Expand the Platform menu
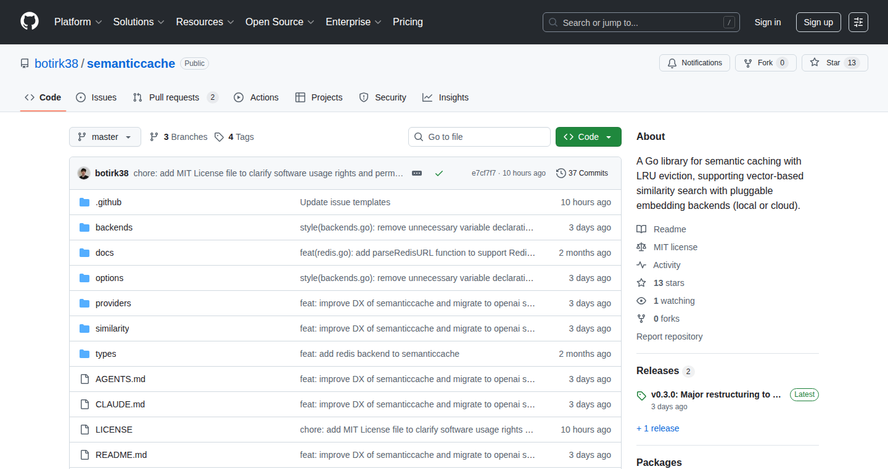Screen dimensions: 888x469 click(x=77, y=22)
